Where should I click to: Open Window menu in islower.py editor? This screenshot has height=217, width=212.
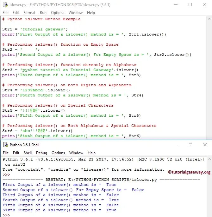coord(76,13)
